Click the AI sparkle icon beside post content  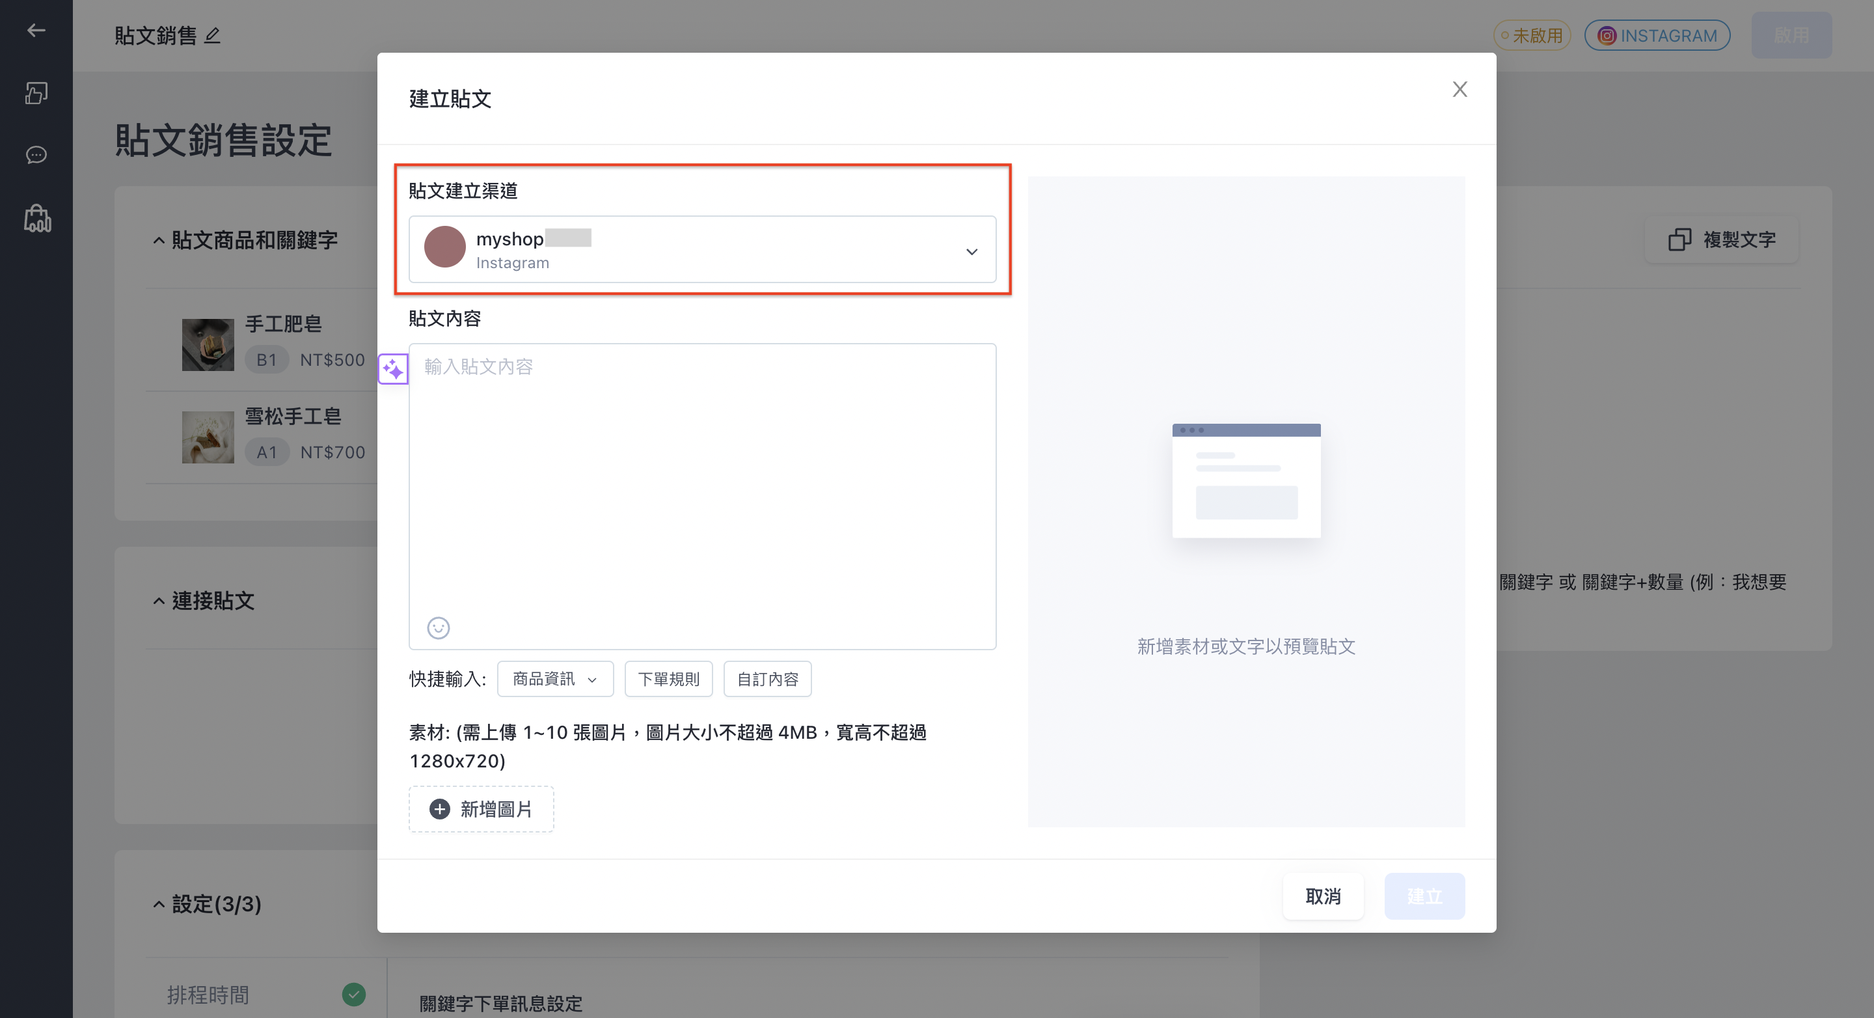[x=393, y=369]
